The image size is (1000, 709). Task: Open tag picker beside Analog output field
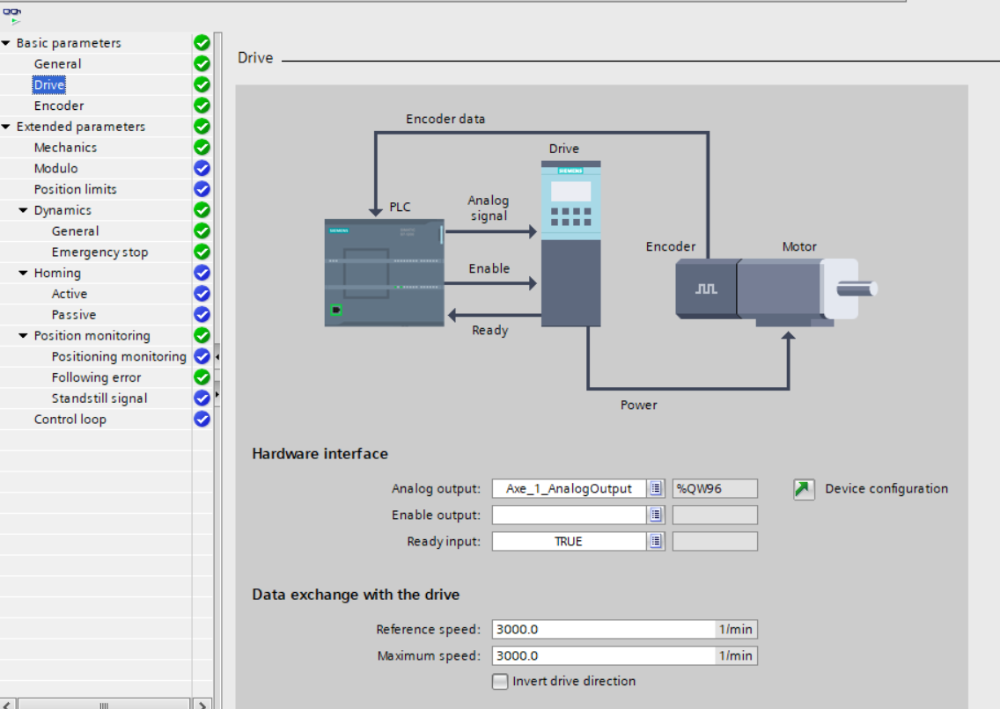656,489
